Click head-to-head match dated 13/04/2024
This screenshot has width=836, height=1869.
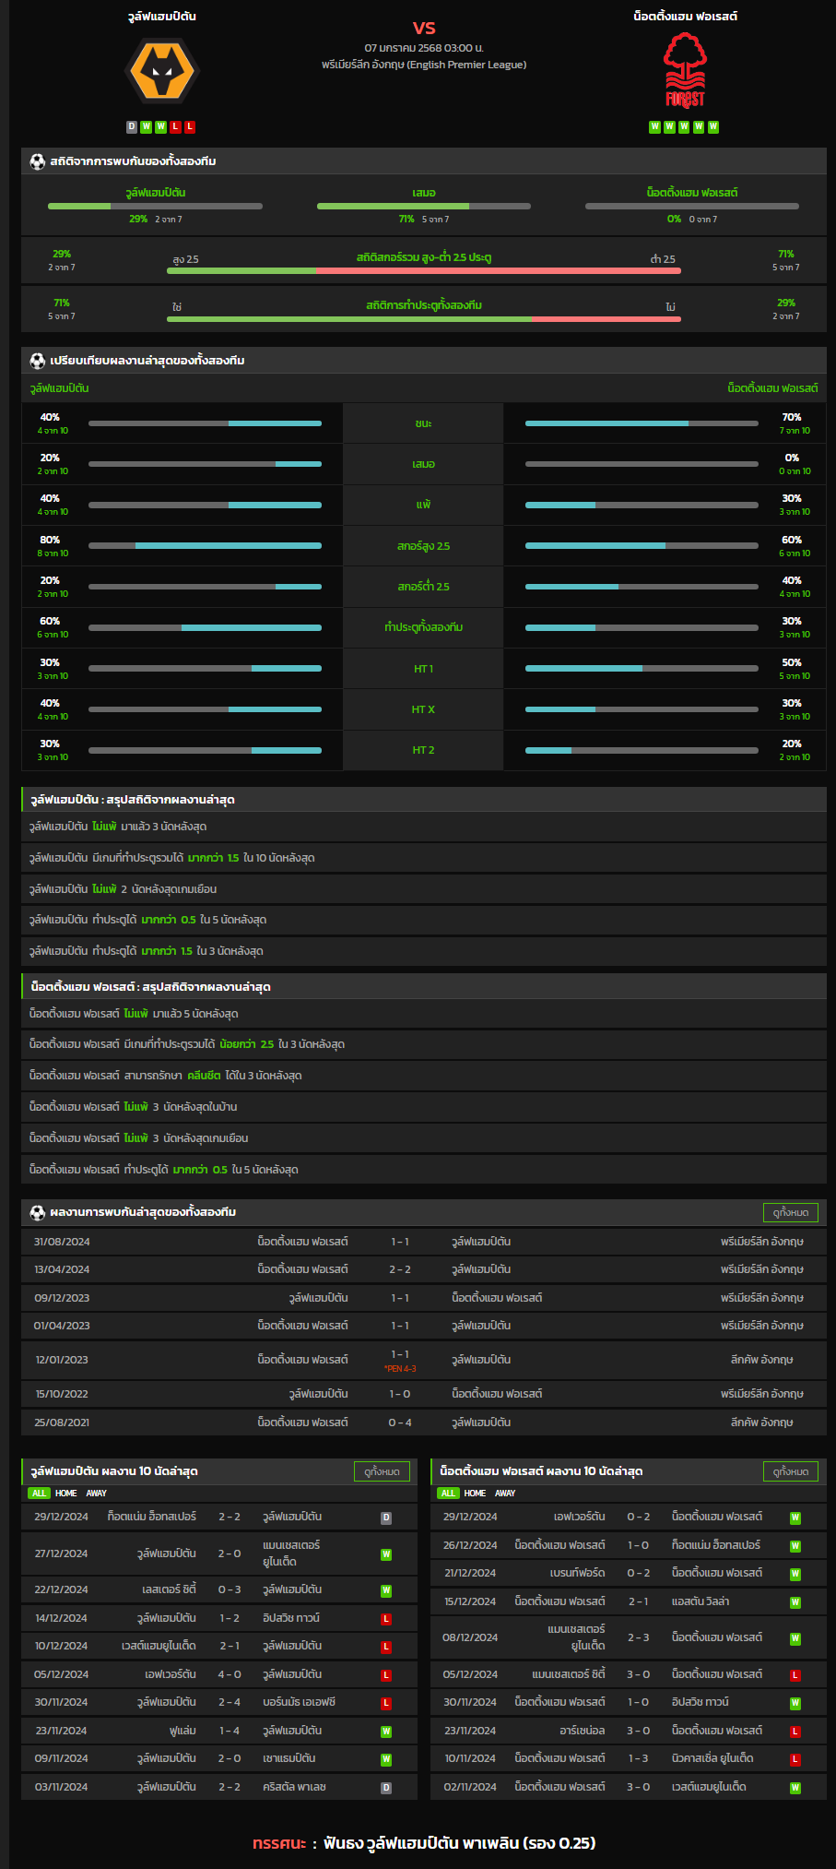[424, 1269]
